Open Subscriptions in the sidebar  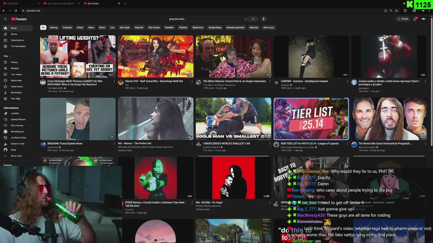17,40
